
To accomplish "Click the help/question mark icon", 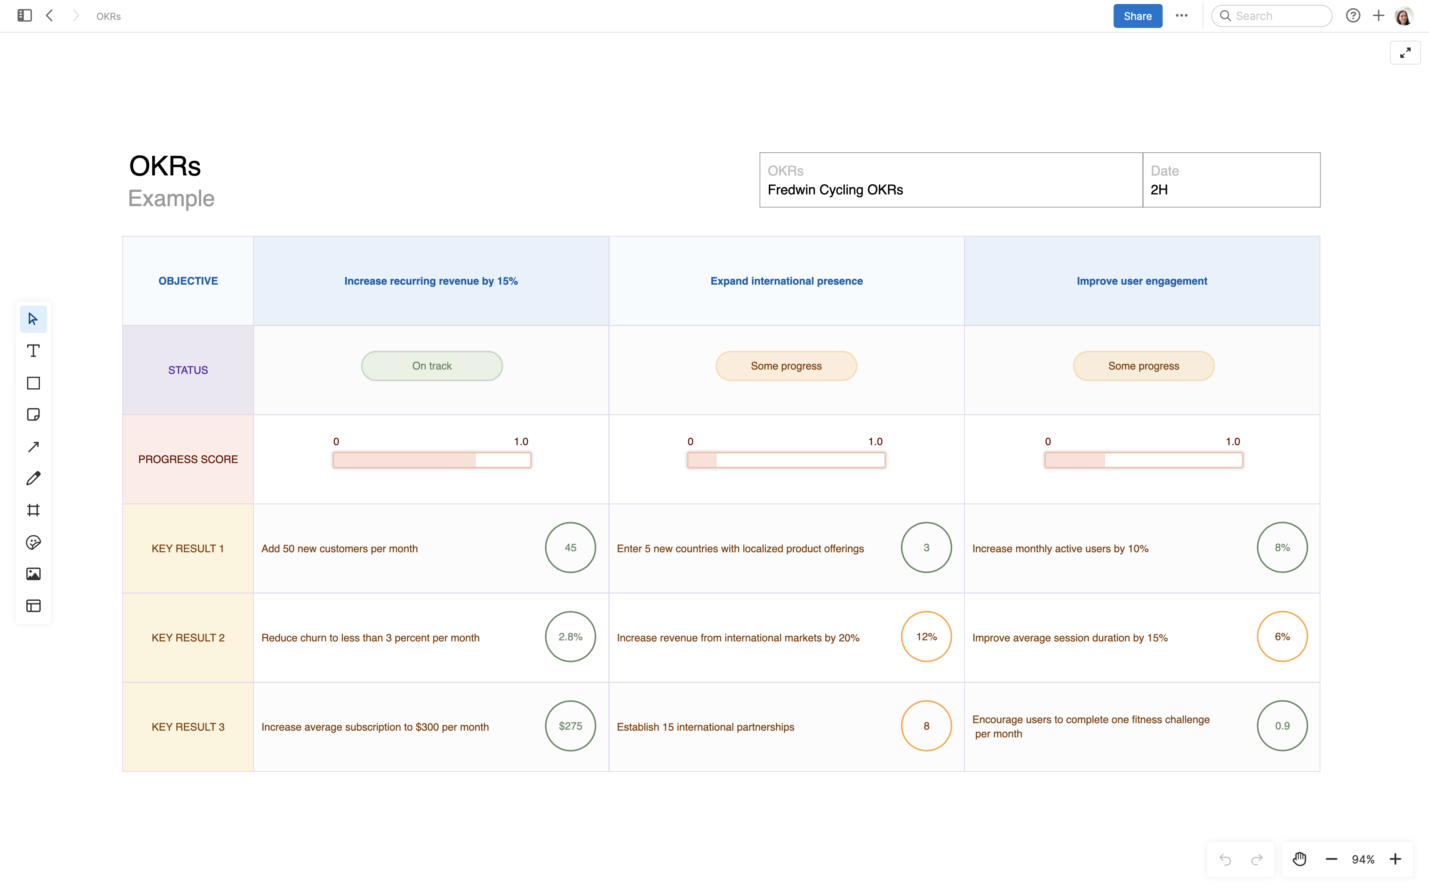I will point(1353,16).
